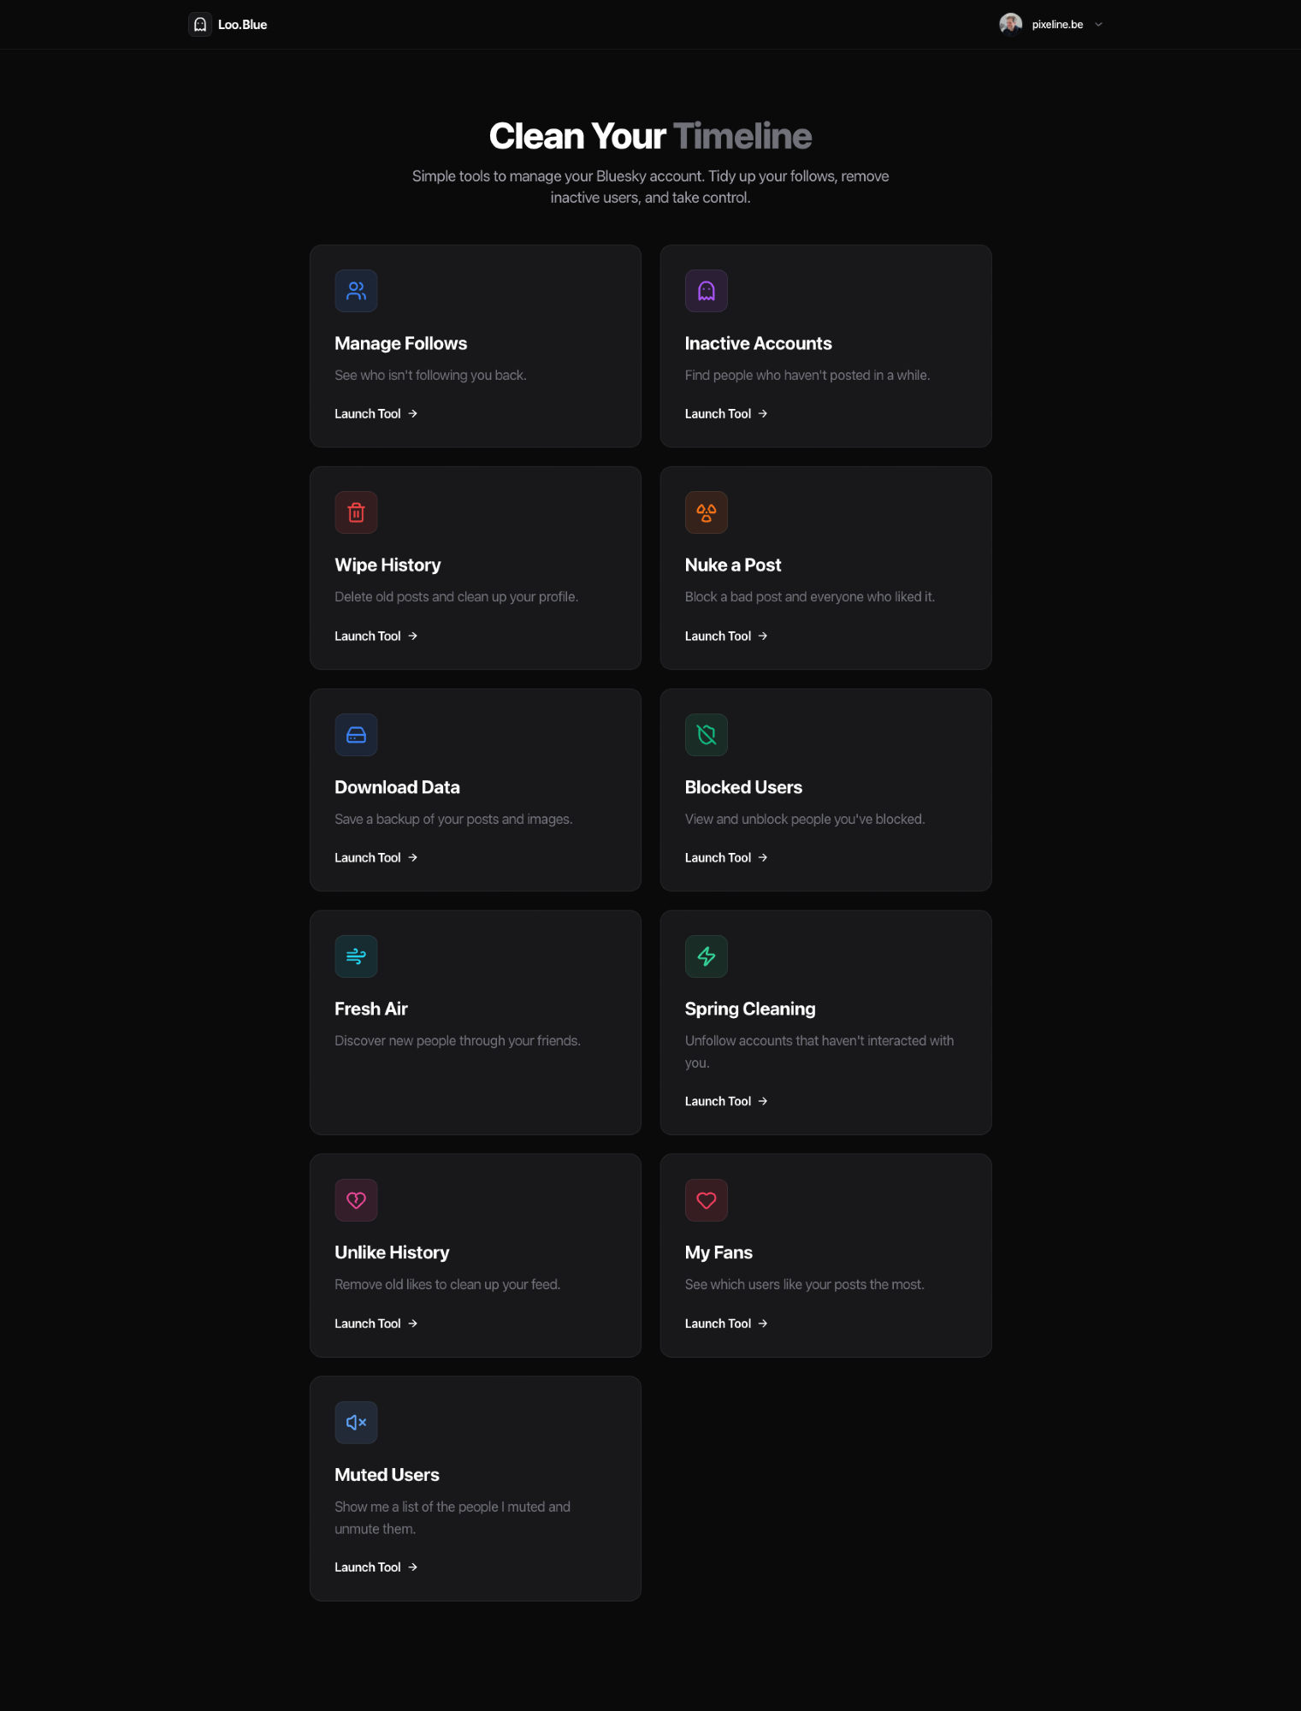Click the broken heart Unlike History icon
Viewport: 1301px width, 1711px height.
point(356,1200)
